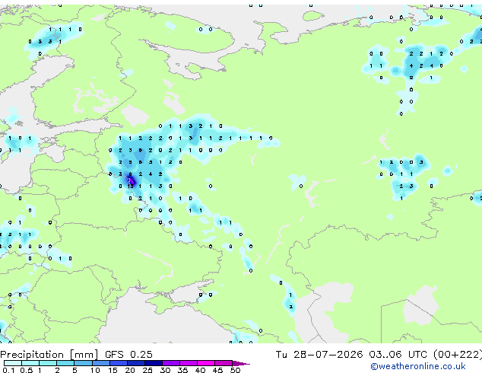Select the 0.5–1 mm legend color swatch

pos(30,363)
